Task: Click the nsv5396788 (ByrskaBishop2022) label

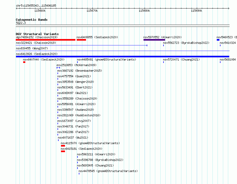Action: 100,160
